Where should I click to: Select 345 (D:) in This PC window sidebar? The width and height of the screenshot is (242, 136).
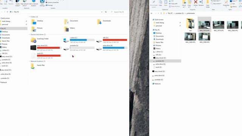click(x=5, y=53)
